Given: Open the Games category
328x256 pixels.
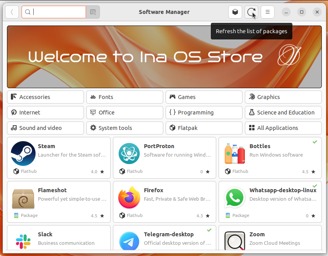Looking at the screenshot, I should (x=204, y=97).
